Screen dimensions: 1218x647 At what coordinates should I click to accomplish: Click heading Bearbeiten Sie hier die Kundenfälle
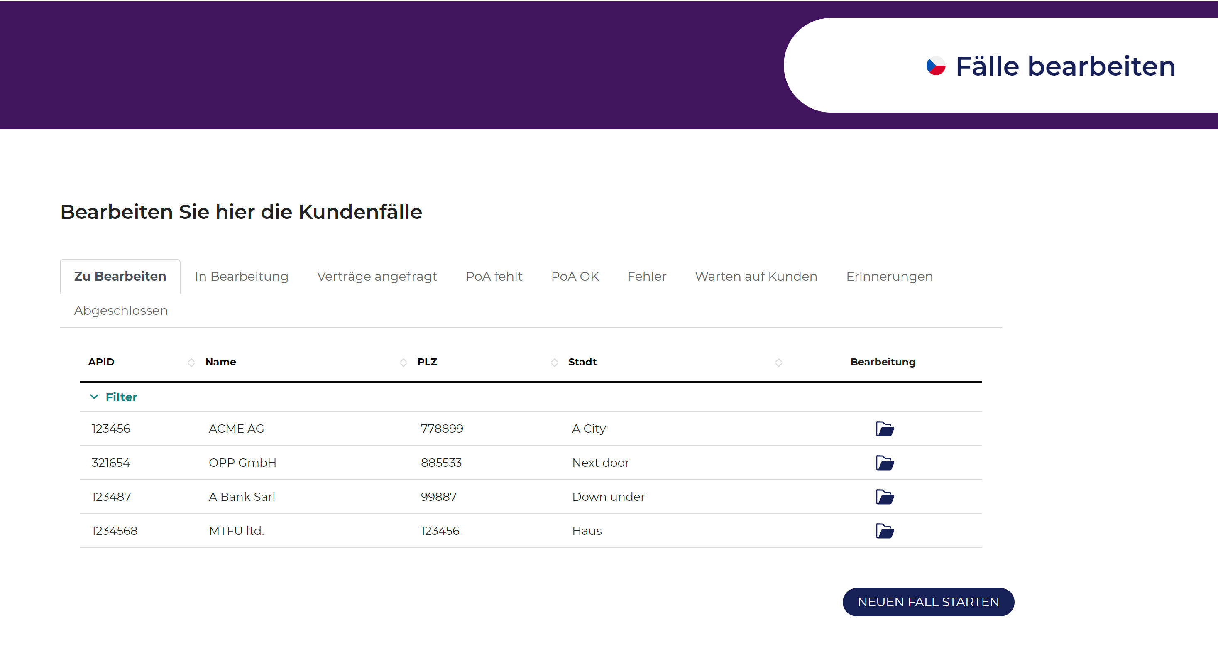(x=241, y=211)
